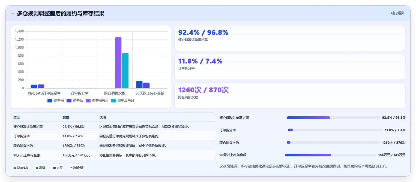Click the 跨仓调拨次数 progress bar
Image resolution: width=416 pixels, height=182 pixels.
pyautogui.click(x=333, y=143)
